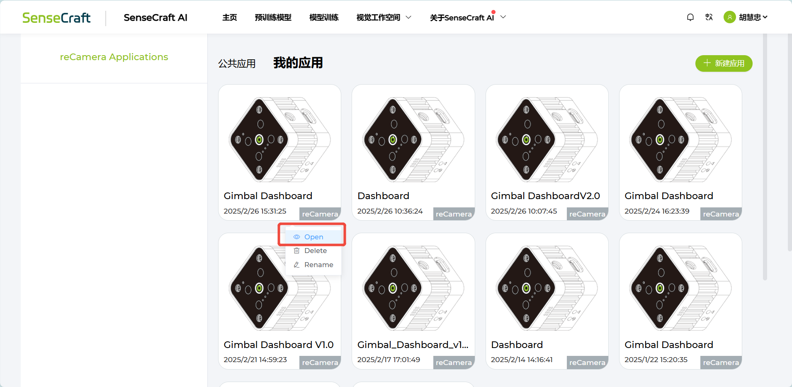Screen dimensions: 792x387
Task: Click reCamera Applications in sidebar
Action: point(114,57)
